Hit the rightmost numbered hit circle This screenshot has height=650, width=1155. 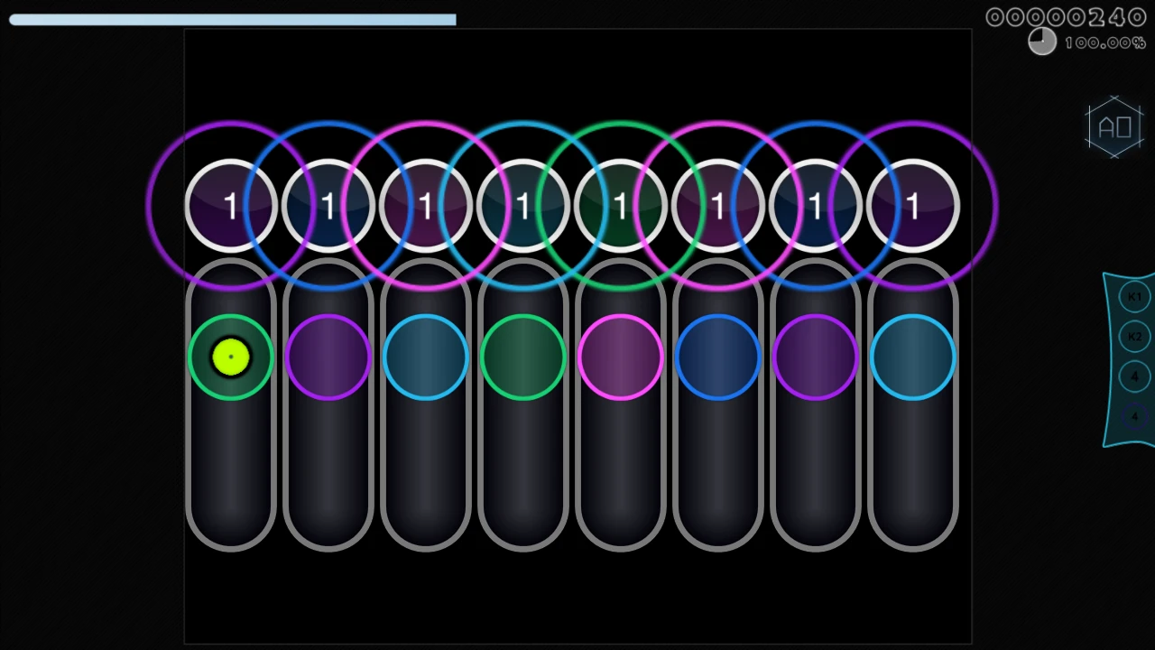click(x=912, y=207)
